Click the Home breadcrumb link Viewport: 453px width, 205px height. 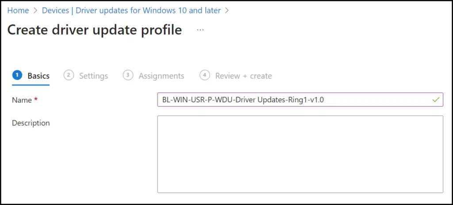[18, 10]
